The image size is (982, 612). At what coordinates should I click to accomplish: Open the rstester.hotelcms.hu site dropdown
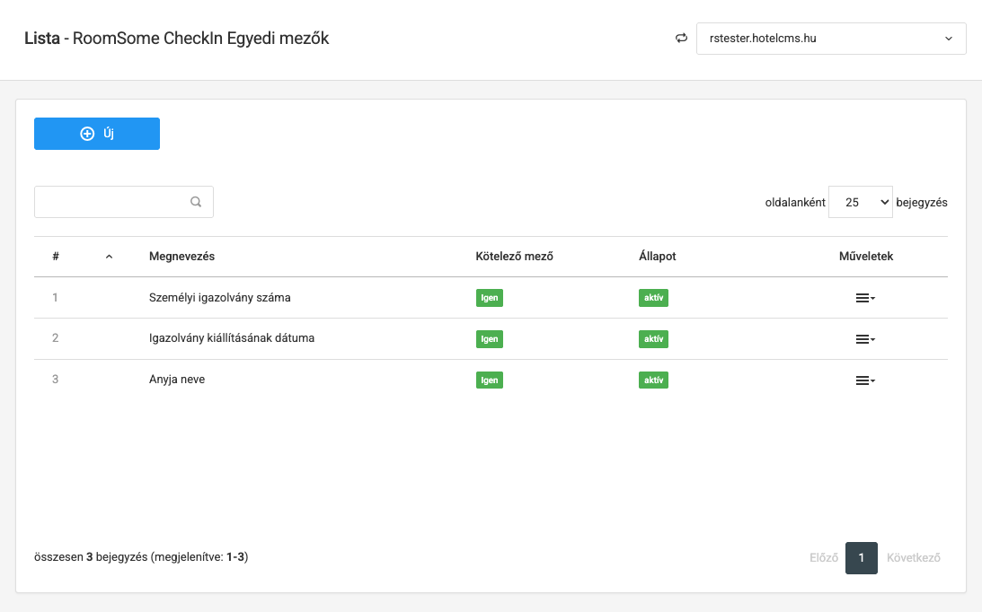pyautogui.click(x=830, y=39)
